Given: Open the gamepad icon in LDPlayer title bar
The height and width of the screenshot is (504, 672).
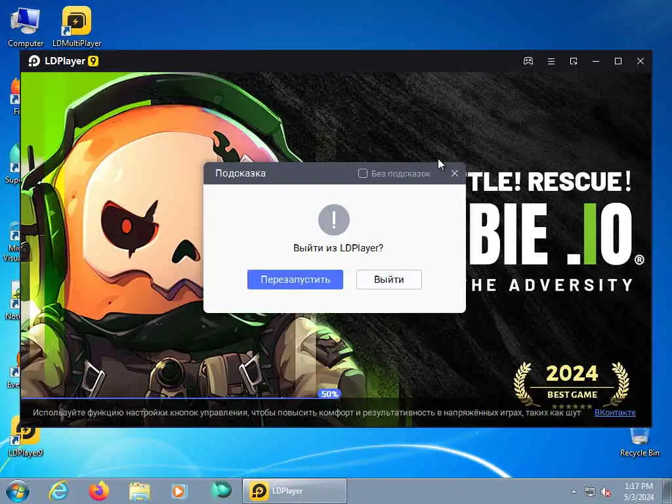Looking at the screenshot, I should 528,61.
